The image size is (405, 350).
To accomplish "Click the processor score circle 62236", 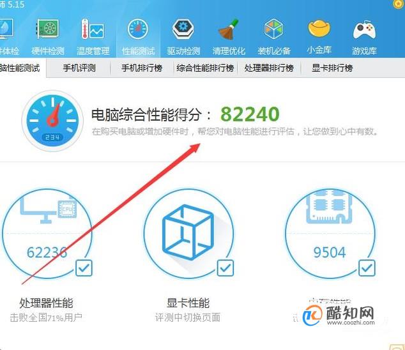I will pyautogui.click(x=47, y=234).
